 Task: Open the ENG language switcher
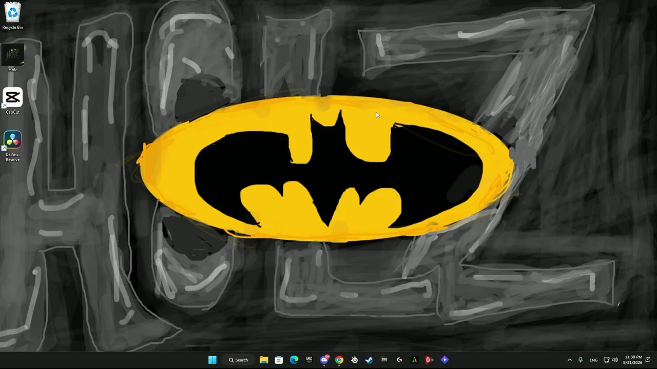coord(593,360)
